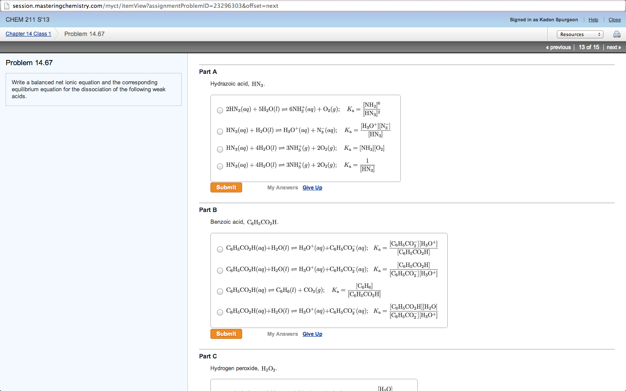Select the first Benzoic acid answer option

click(220, 249)
